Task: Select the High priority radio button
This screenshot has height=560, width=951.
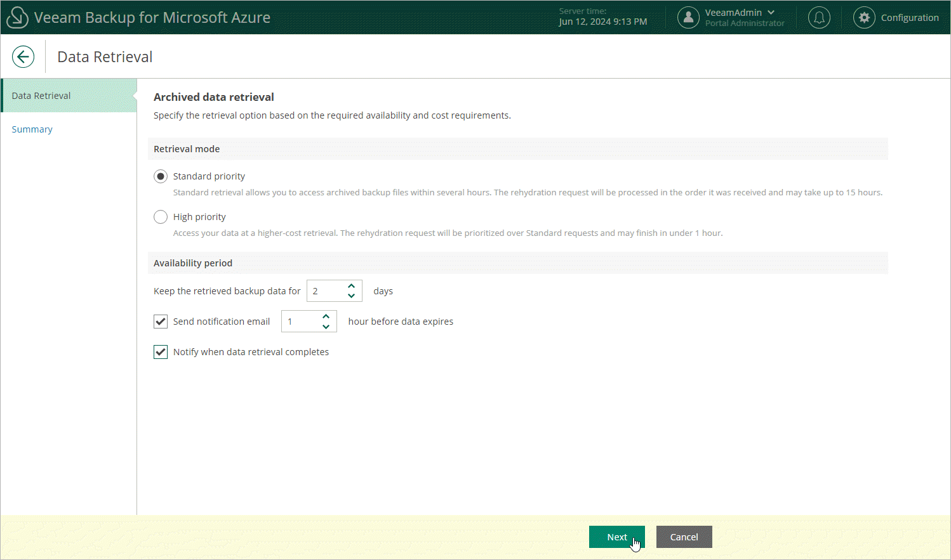Action: click(x=161, y=217)
